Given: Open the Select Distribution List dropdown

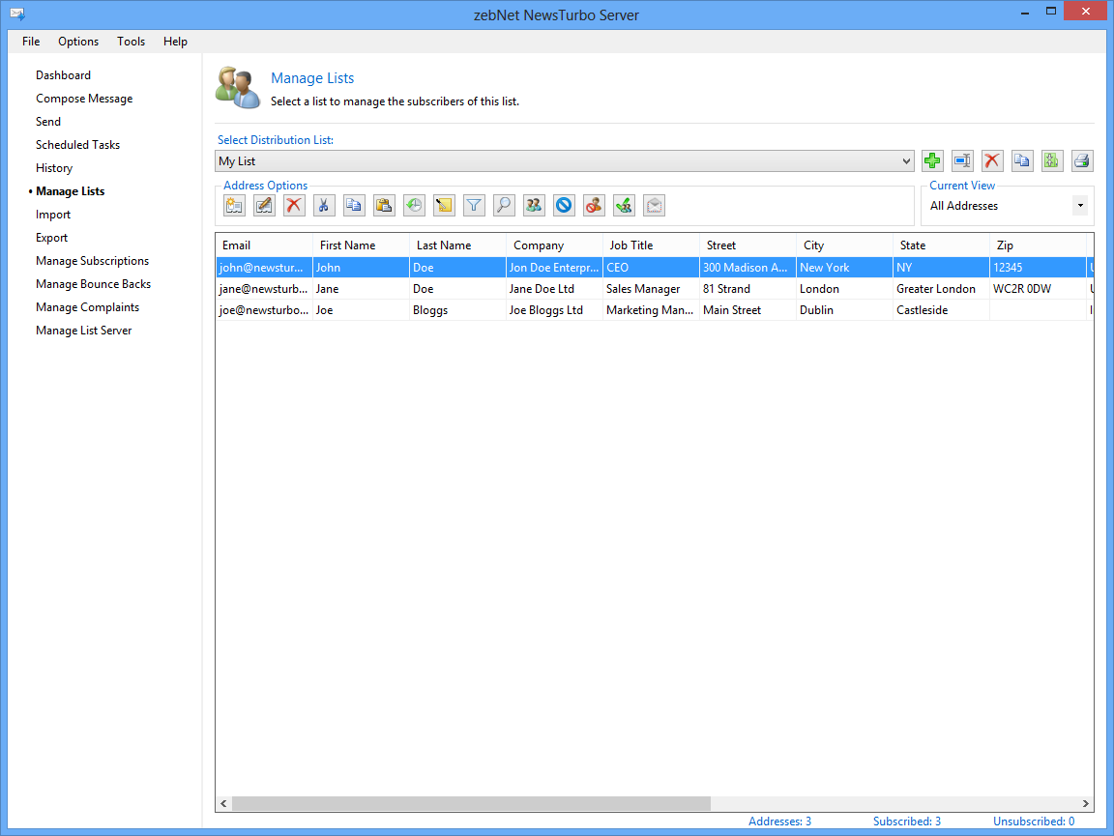Looking at the screenshot, I should pos(905,161).
